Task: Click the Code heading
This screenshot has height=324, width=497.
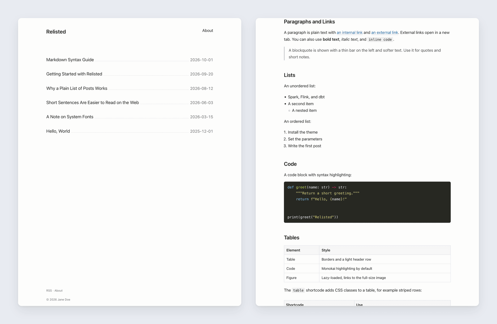Action: [x=290, y=164]
